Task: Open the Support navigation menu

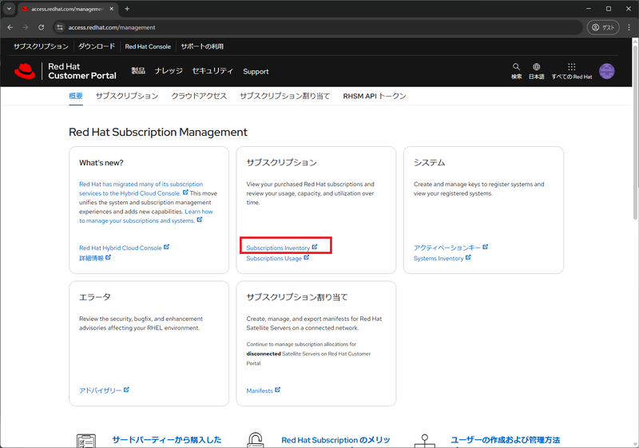Action: [x=256, y=71]
